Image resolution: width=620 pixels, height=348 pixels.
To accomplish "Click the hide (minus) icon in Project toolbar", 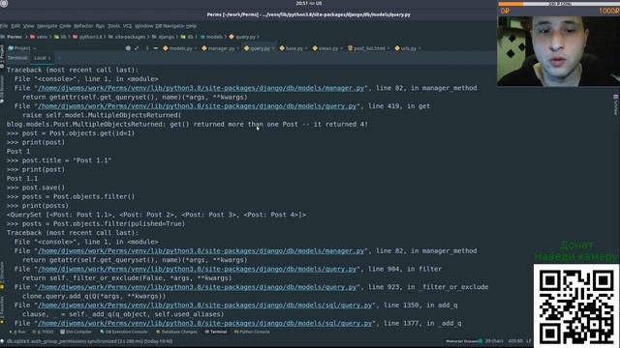I will point(156,48).
